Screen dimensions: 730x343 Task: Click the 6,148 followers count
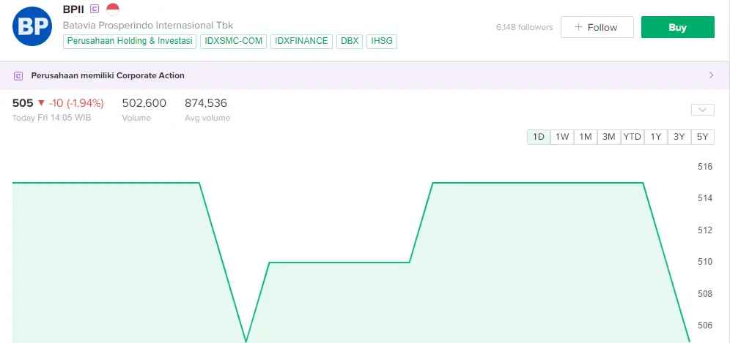524,27
